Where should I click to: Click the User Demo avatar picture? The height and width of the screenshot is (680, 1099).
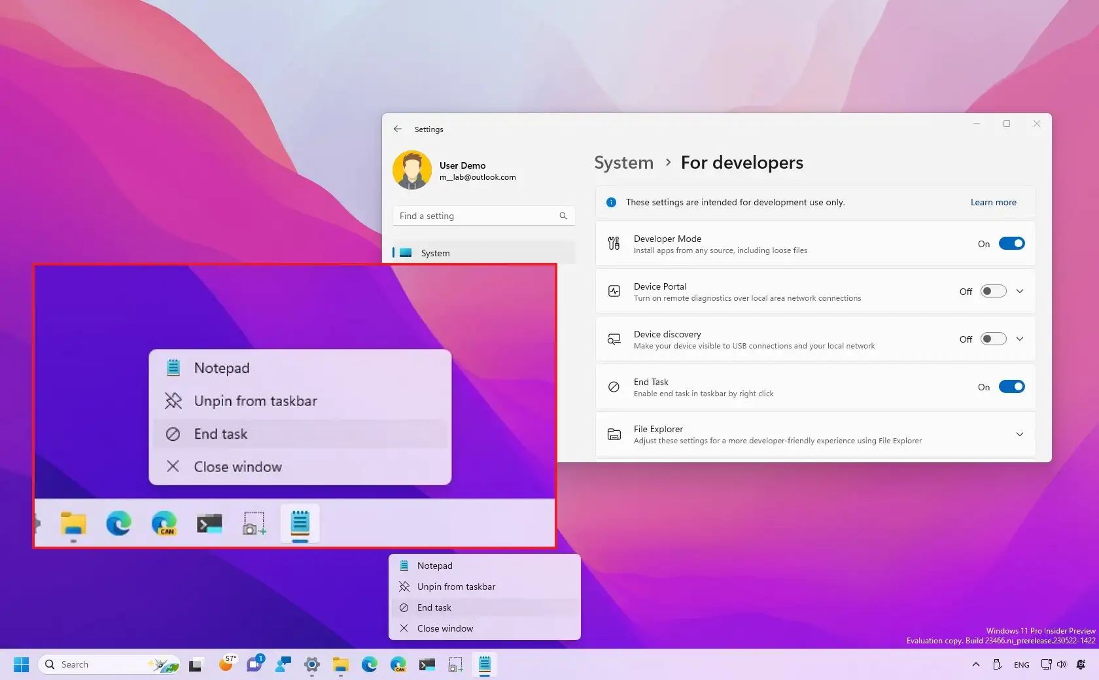point(412,170)
